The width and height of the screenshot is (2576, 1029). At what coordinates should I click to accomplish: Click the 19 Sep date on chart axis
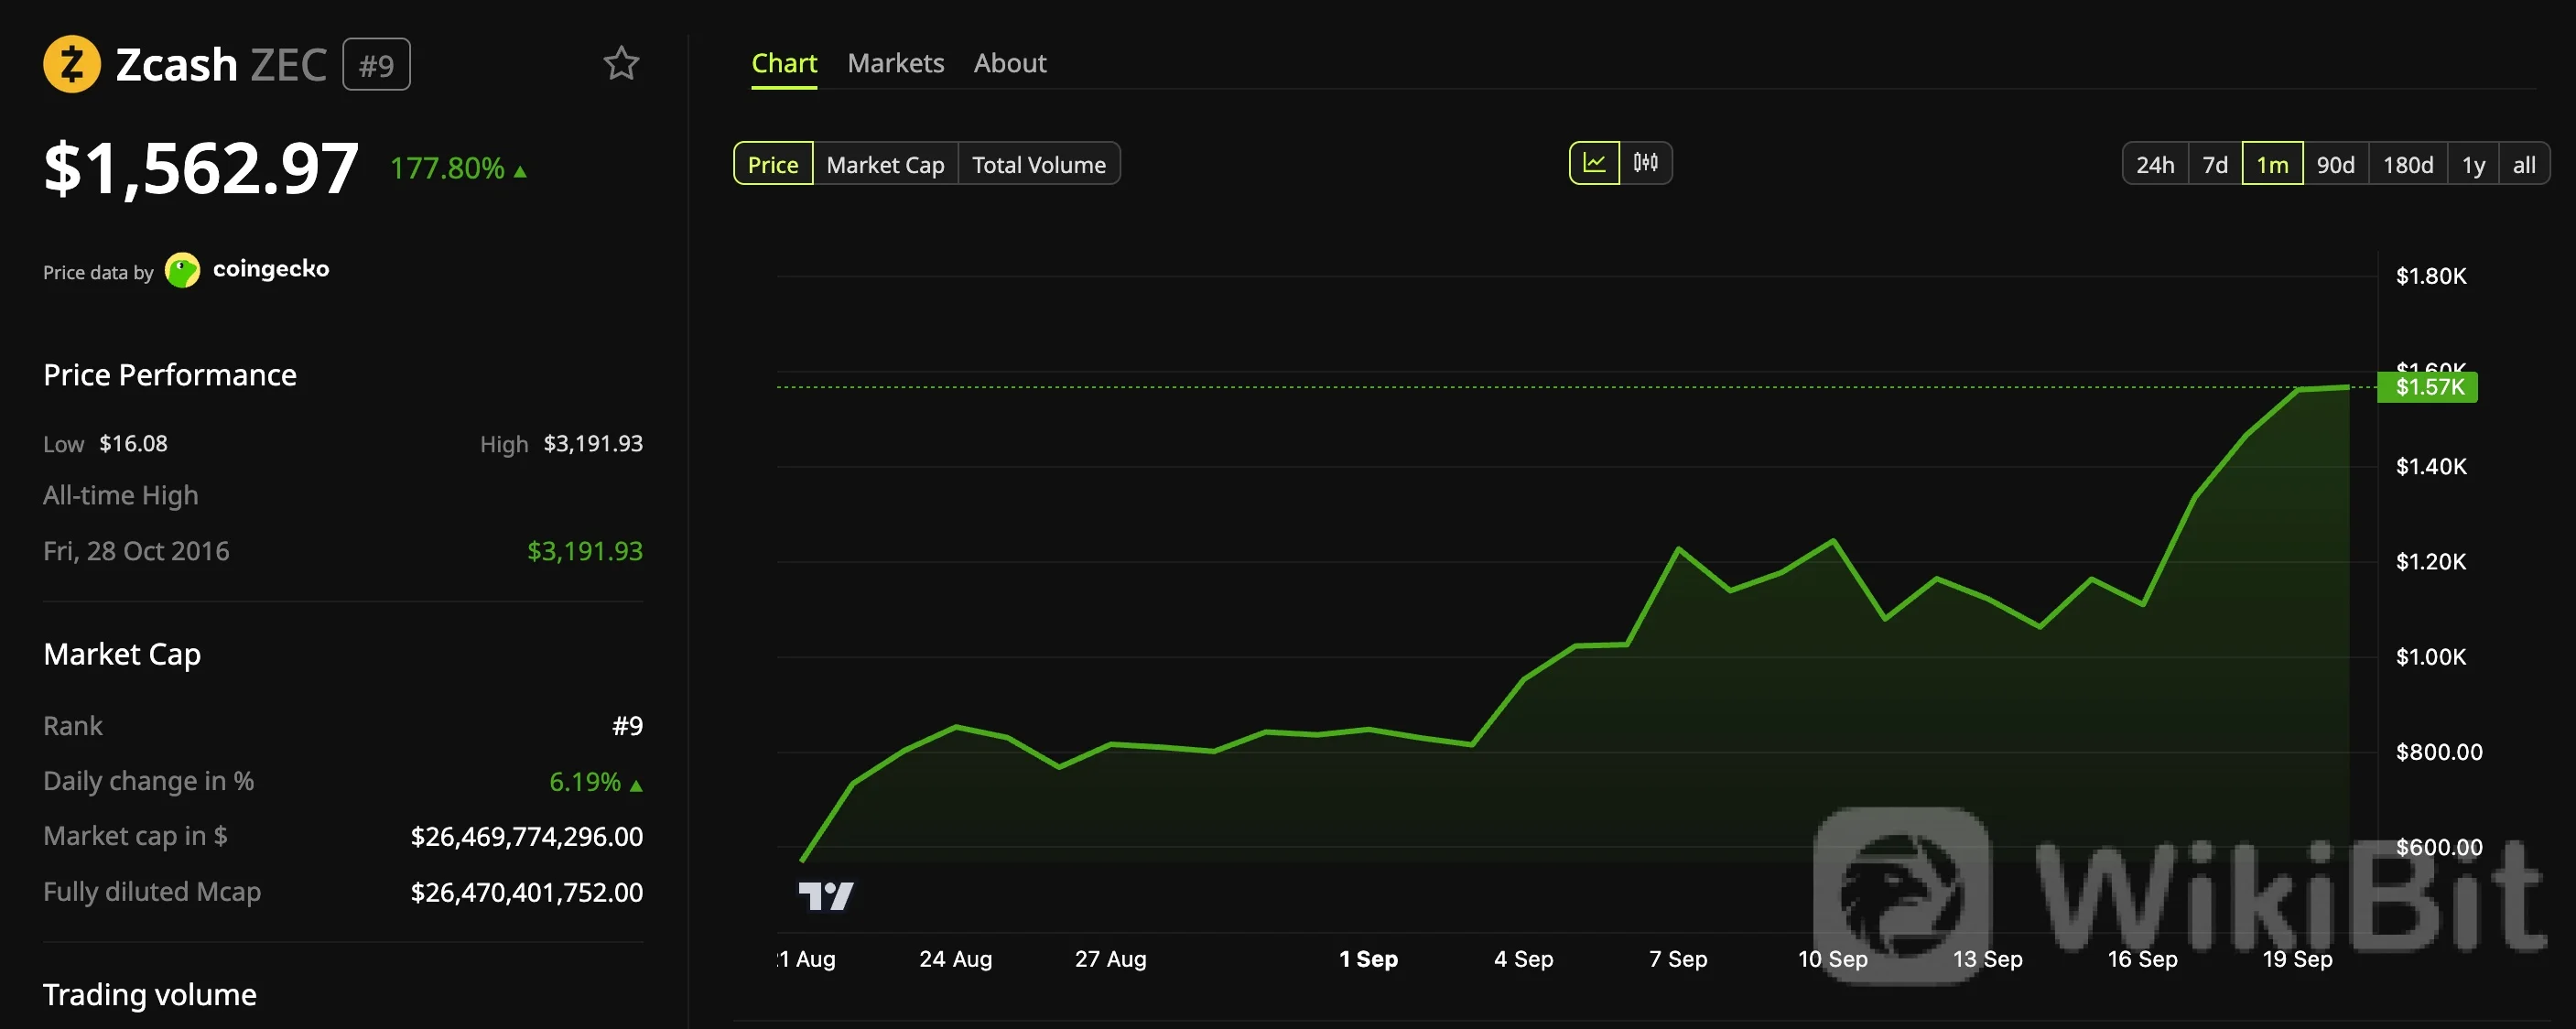[2297, 959]
